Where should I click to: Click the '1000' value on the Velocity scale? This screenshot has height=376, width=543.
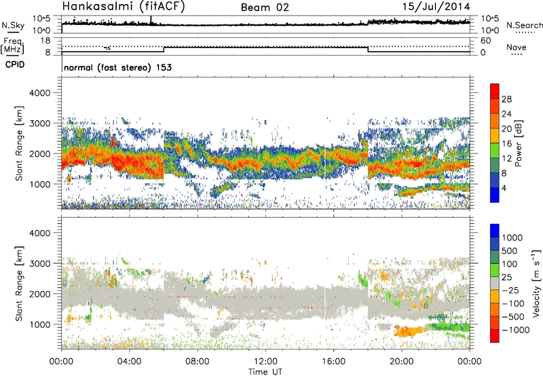coord(512,238)
